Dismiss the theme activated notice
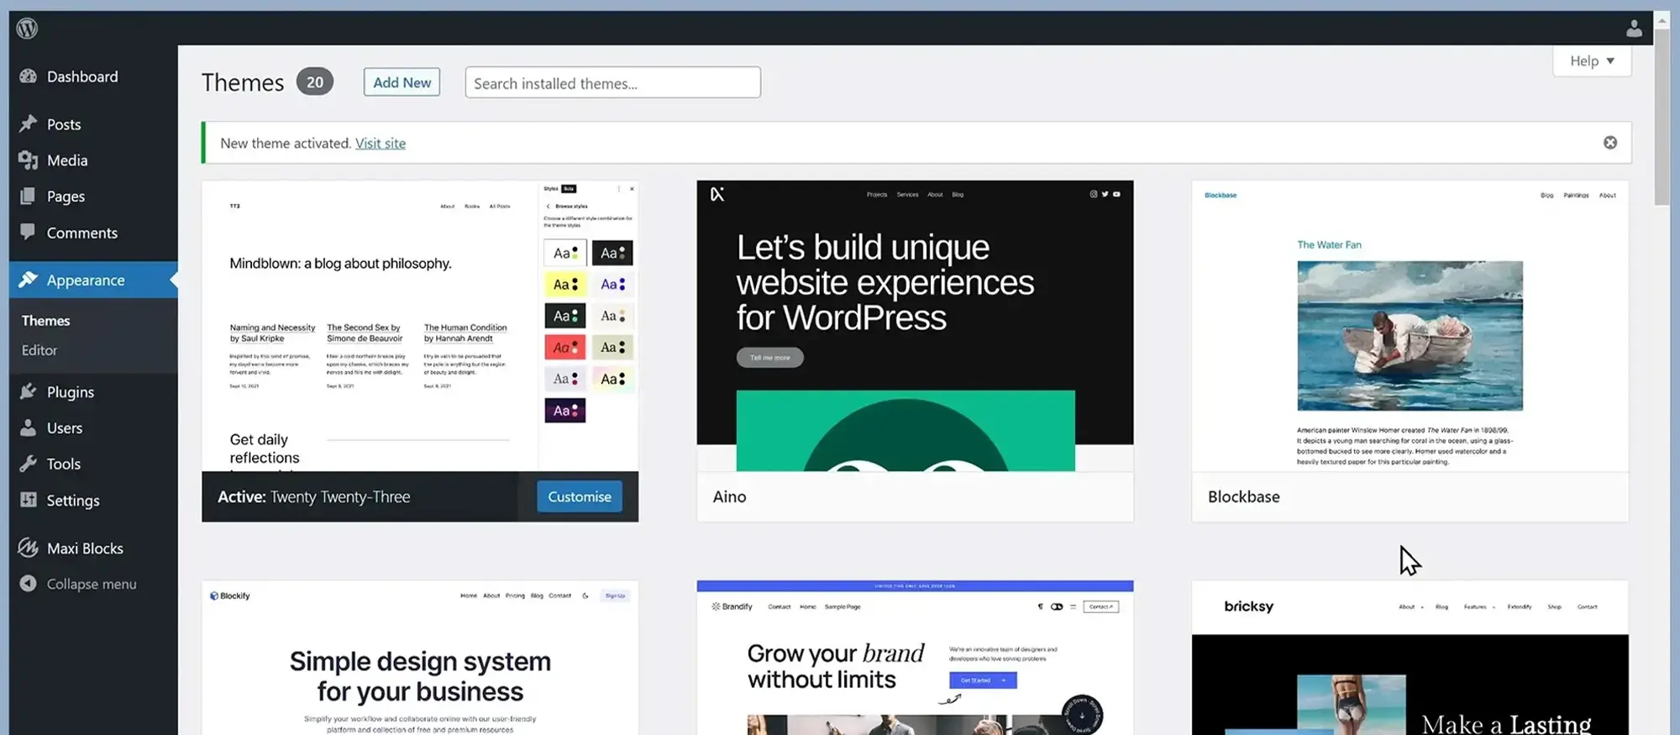The width and height of the screenshot is (1680, 735). click(1609, 143)
